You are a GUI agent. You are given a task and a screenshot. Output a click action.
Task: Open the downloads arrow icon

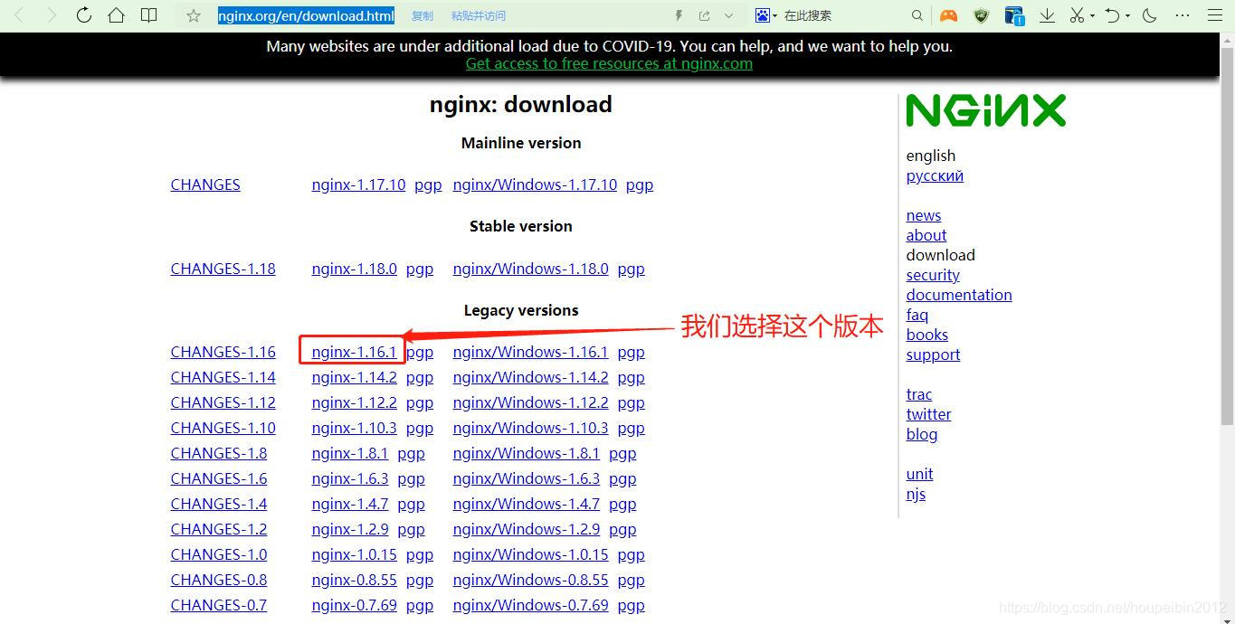click(x=1047, y=15)
